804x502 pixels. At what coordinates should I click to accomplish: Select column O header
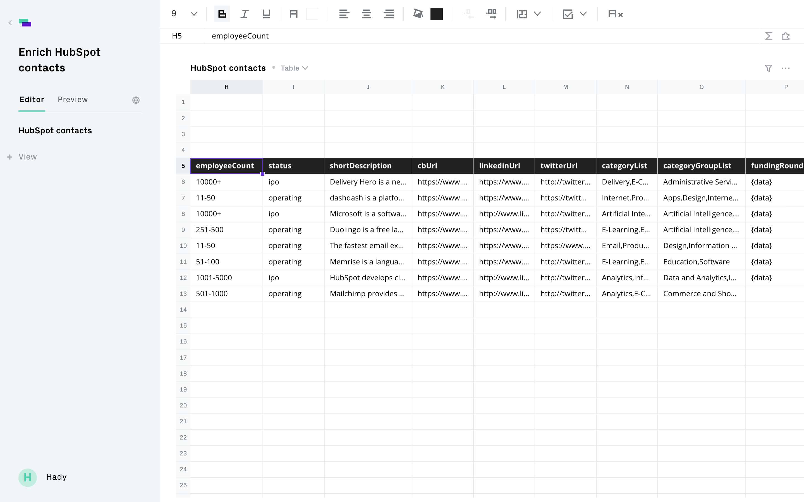[x=701, y=87]
